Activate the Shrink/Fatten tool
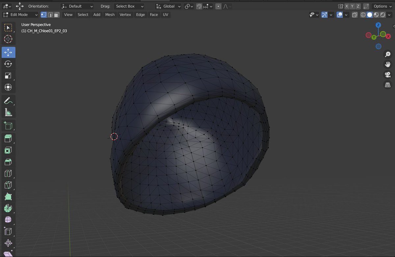 8,243
